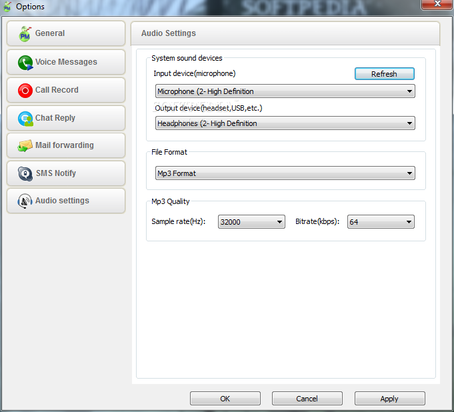Close the Options window

click(437, 4)
